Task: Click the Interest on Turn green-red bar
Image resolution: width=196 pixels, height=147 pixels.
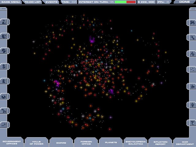Action: point(125,2)
